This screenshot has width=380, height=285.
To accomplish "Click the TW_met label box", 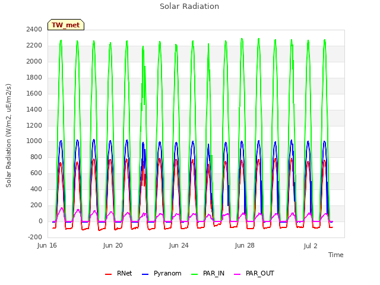I will pos(66,25).
